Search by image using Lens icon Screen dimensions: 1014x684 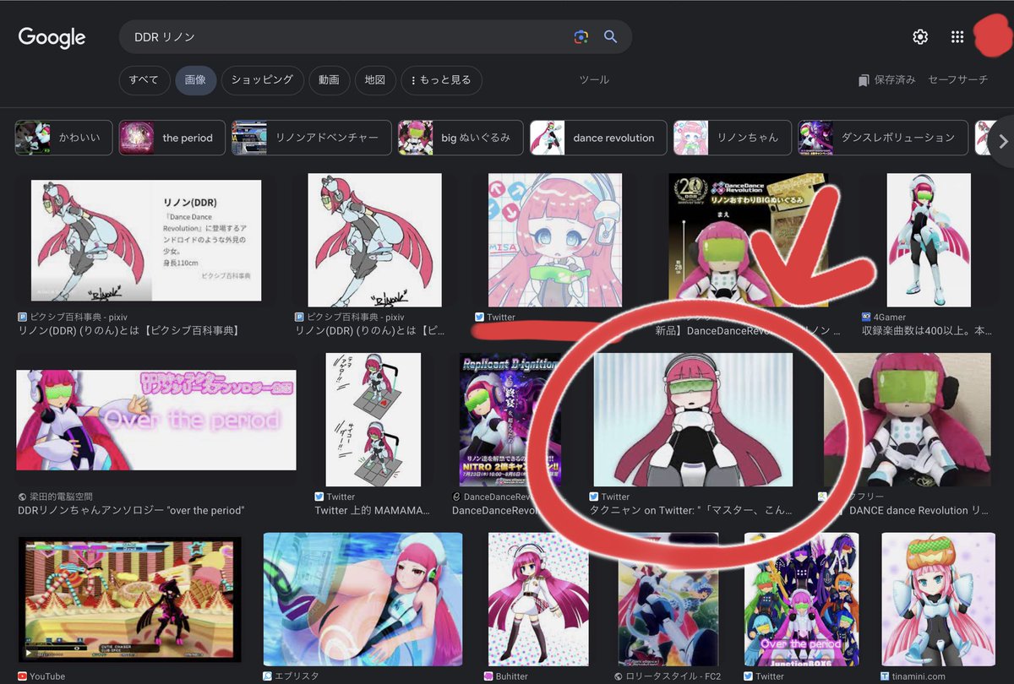(581, 37)
